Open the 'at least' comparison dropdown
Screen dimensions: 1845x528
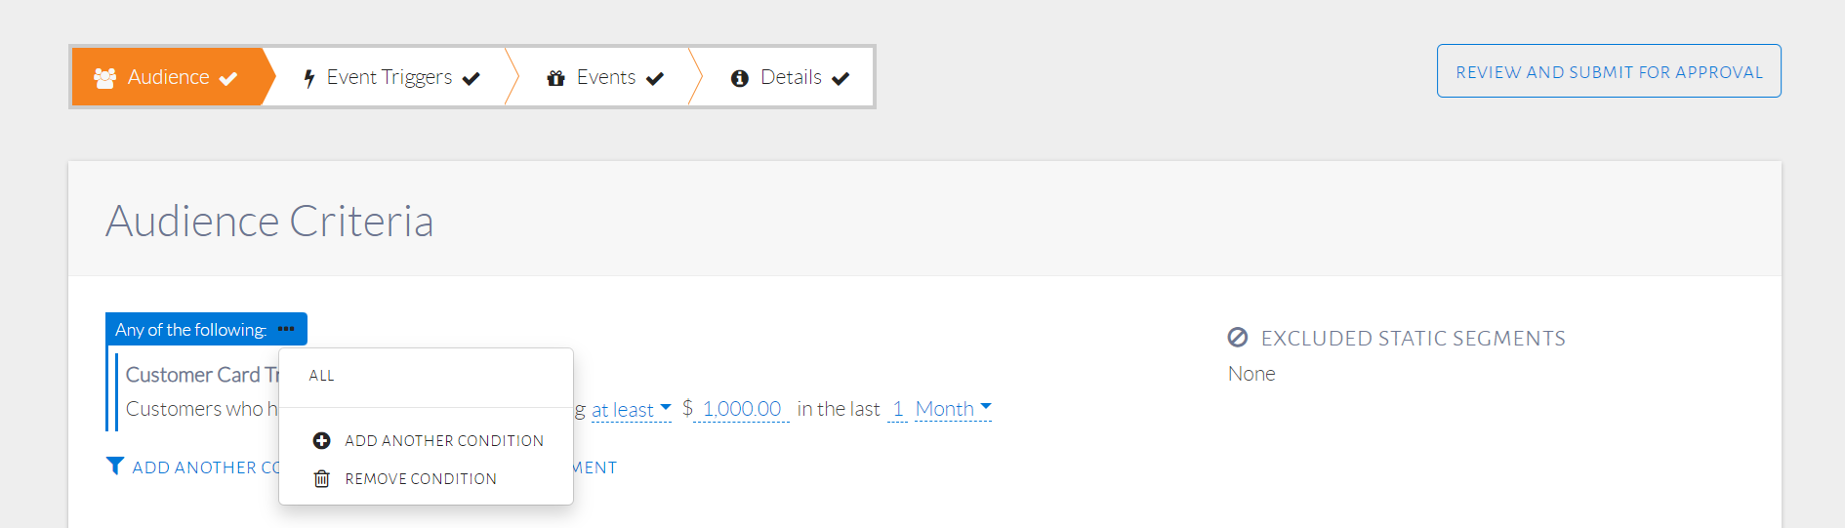point(631,410)
